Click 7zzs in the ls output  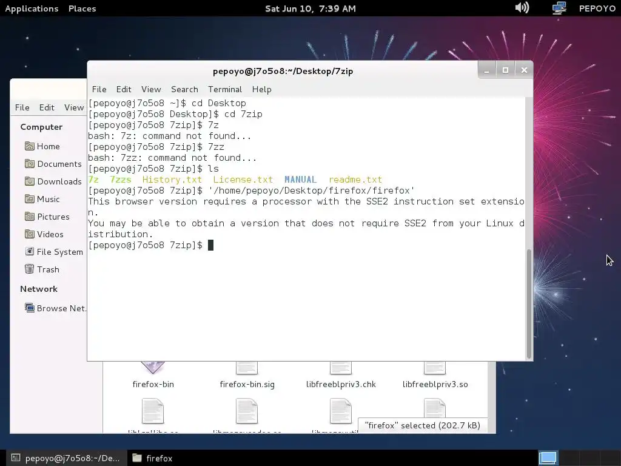[x=121, y=180]
